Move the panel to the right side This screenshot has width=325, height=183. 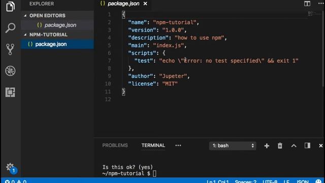coord(307,145)
